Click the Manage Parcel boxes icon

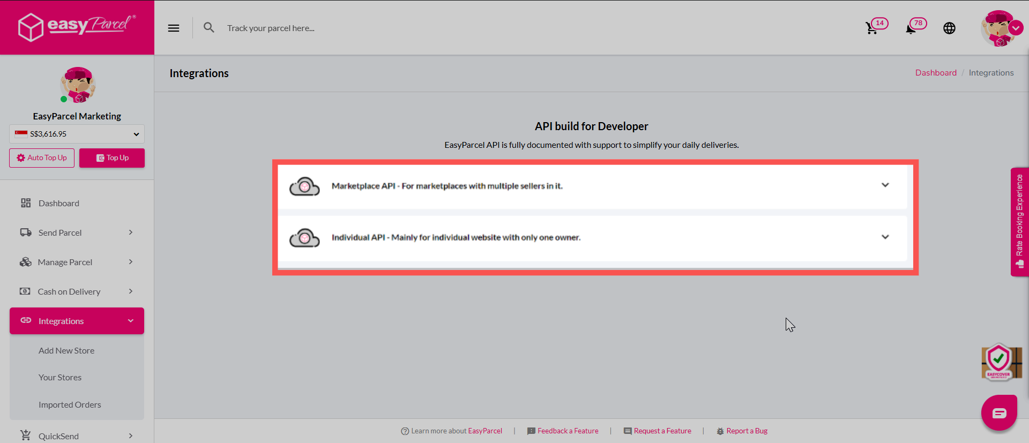[x=26, y=262]
